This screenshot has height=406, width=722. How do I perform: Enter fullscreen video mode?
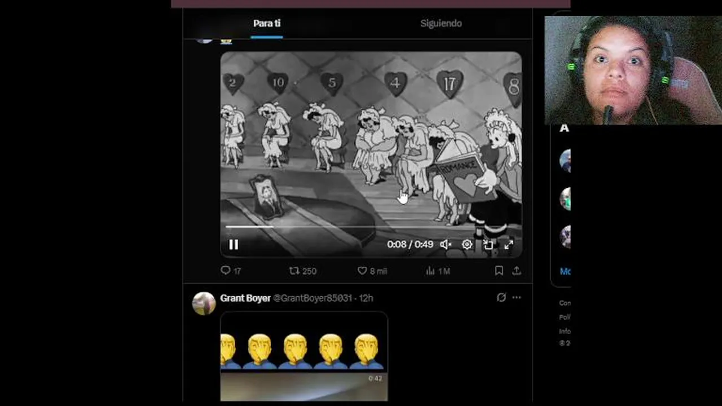coord(509,245)
